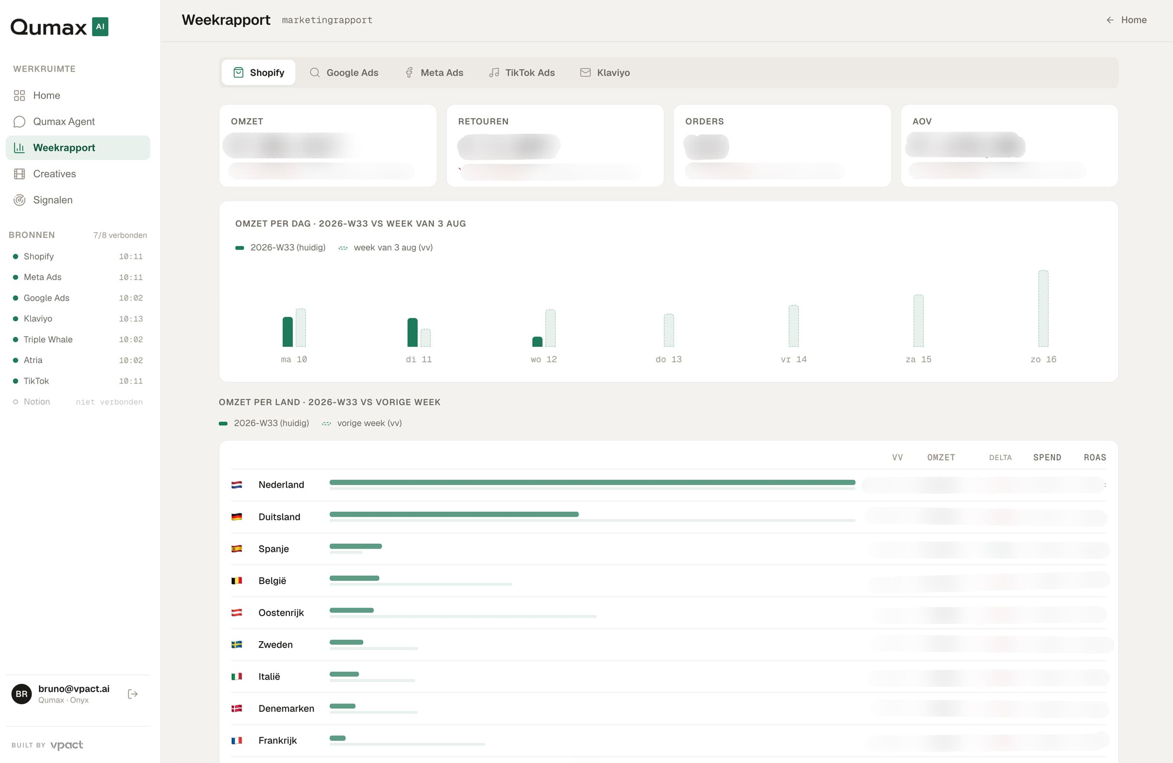The image size is (1173, 763).
Task: Click the Oostenrijk flag icon
Action: [237, 612]
